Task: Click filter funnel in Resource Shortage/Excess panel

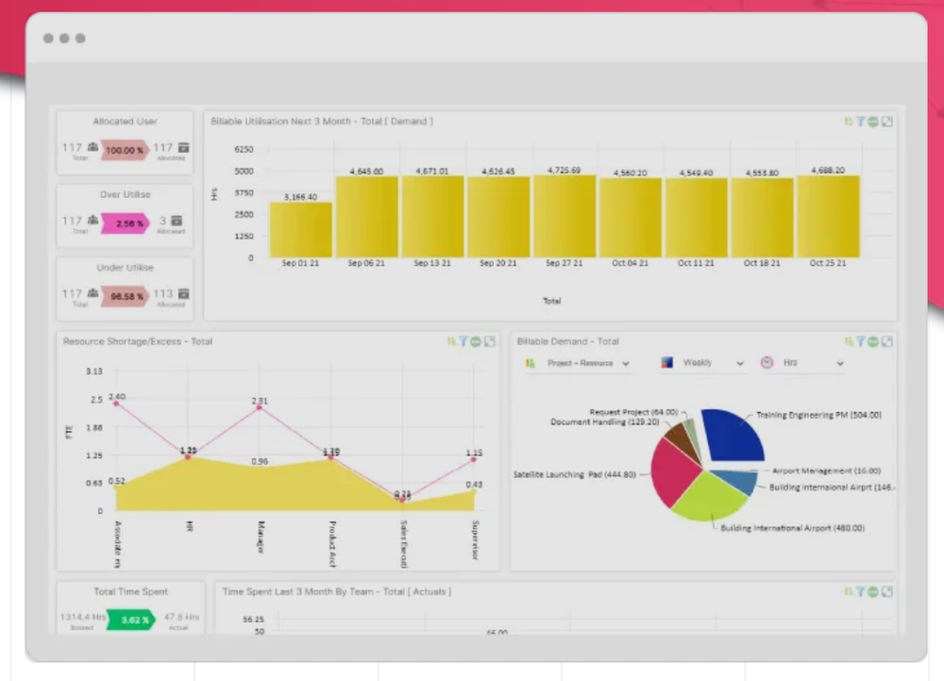Action: pyautogui.click(x=464, y=341)
